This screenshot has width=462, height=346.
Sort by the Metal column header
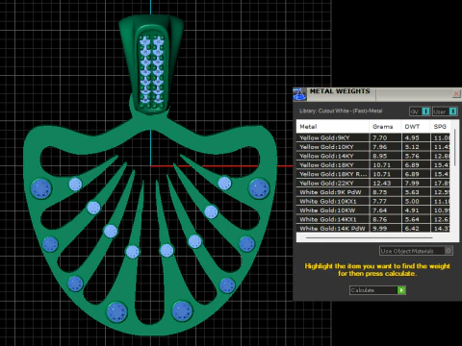[x=333, y=127]
